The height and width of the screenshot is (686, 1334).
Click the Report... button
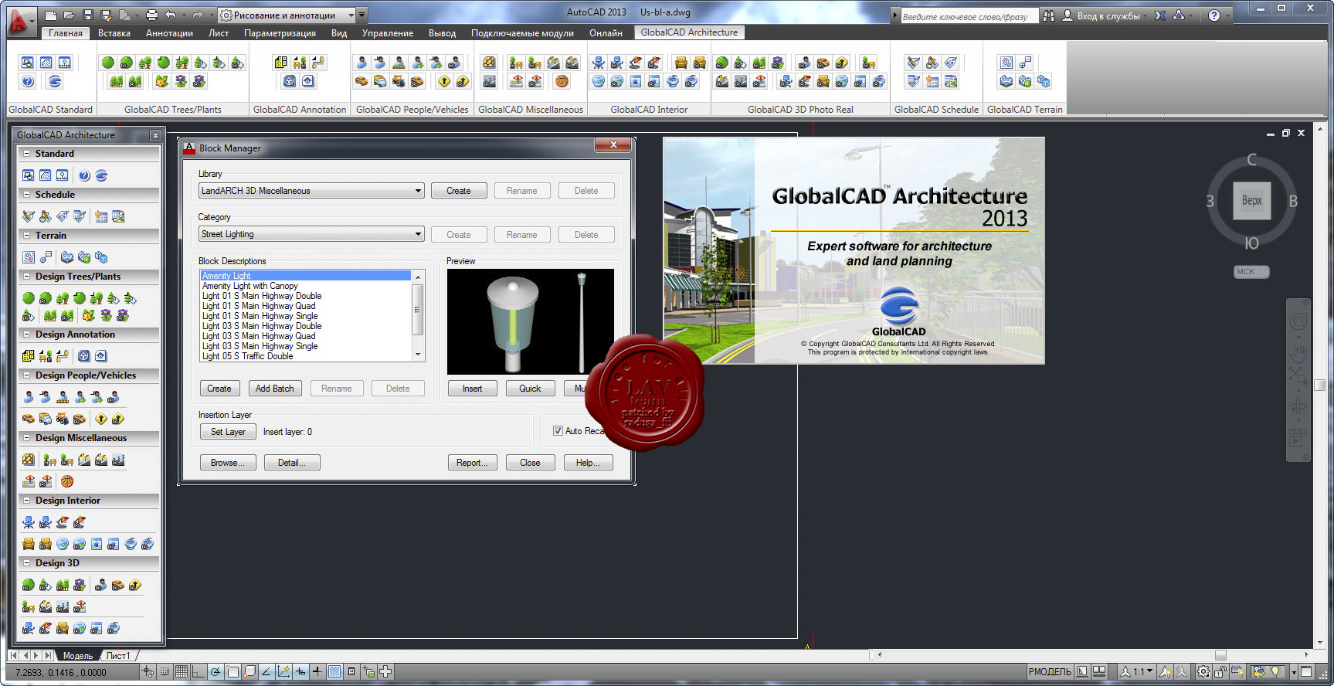click(x=471, y=463)
